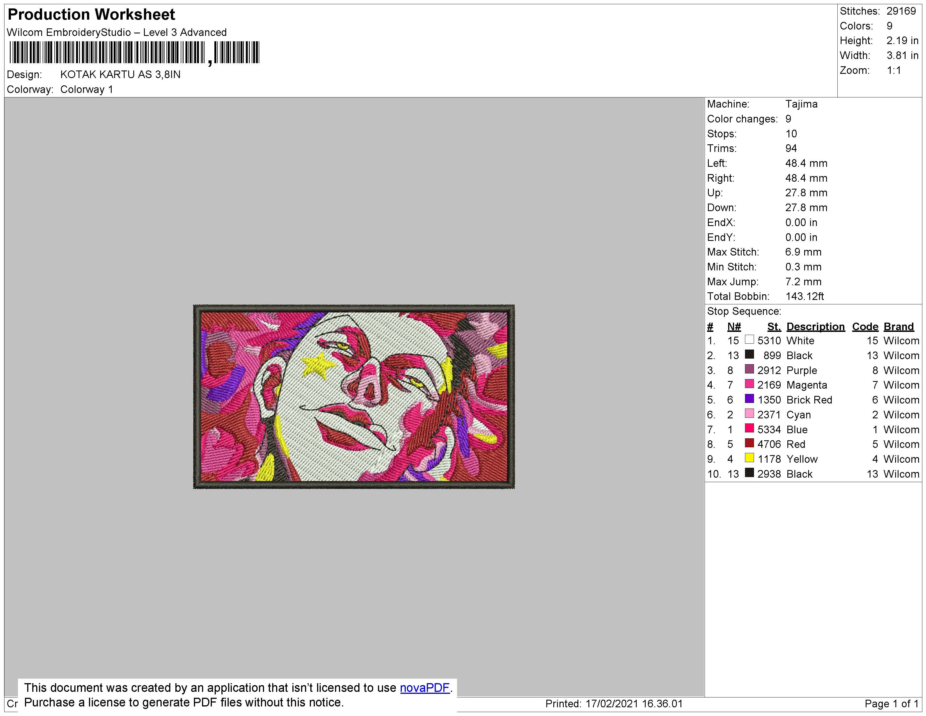Select the Blue stop swatch in row 7
Screen dimensions: 926x716
tap(749, 428)
